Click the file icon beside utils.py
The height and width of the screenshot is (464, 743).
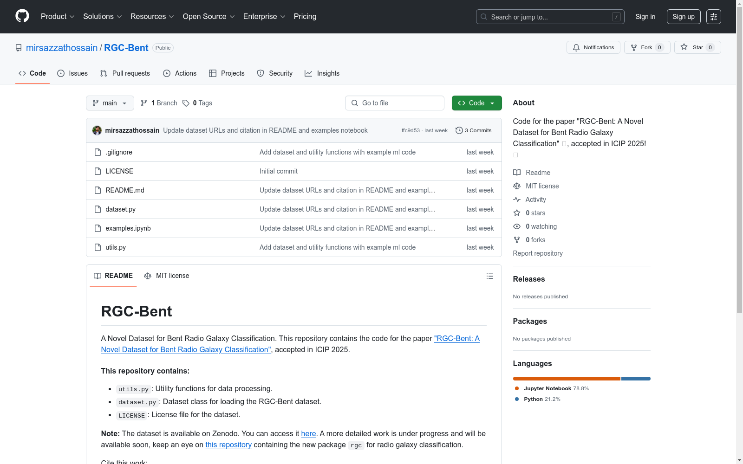[x=98, y=247]
